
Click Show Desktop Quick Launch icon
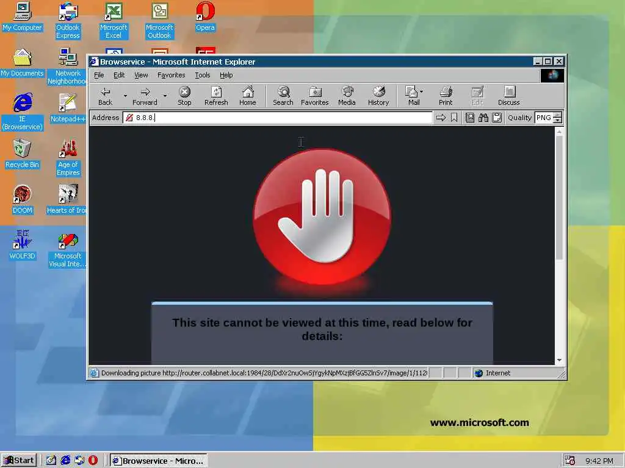tap(51, 461)
